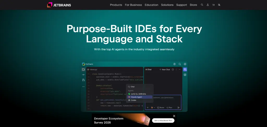This screenshot has height=127, width=267.
Task: Start a New Chat
Action: [x=165, y=70]
